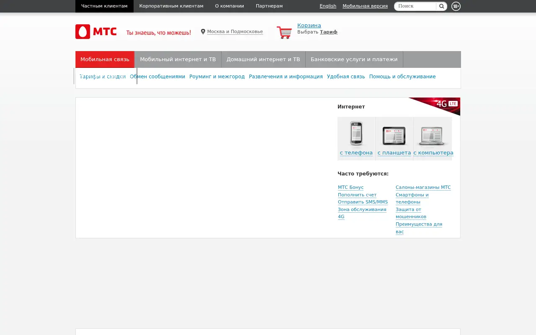Click the Тариф link under Корзина
Viewport: 536px width, 335px height.
(x=329, y=32)
